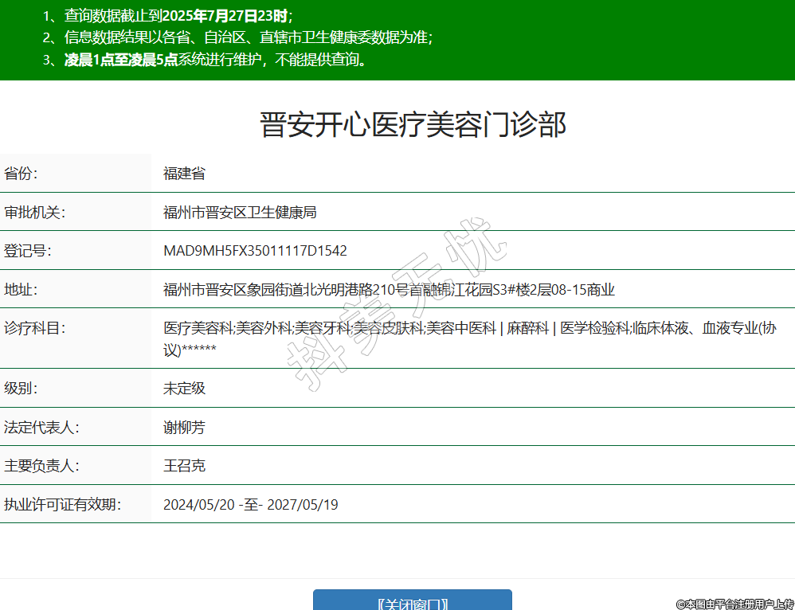Select the 省份 row label

(22, 174)
